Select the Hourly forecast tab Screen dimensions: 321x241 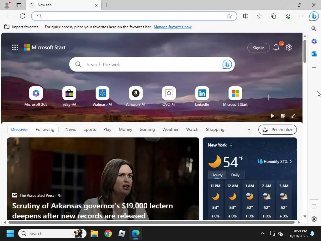pos(217,175)
